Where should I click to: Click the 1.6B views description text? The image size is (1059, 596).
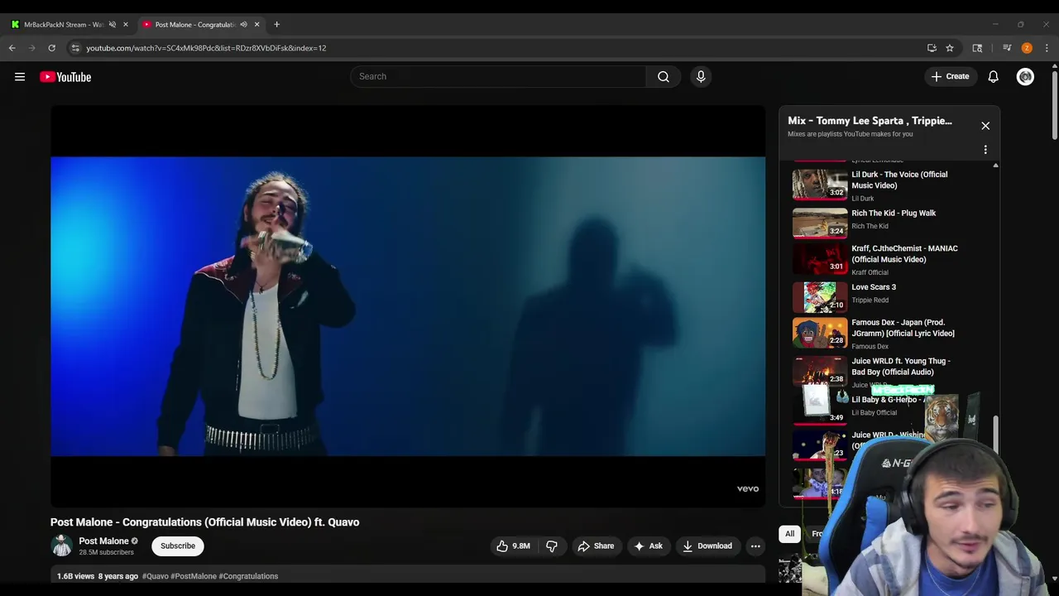pyautogui.click(x=75, y=576)
